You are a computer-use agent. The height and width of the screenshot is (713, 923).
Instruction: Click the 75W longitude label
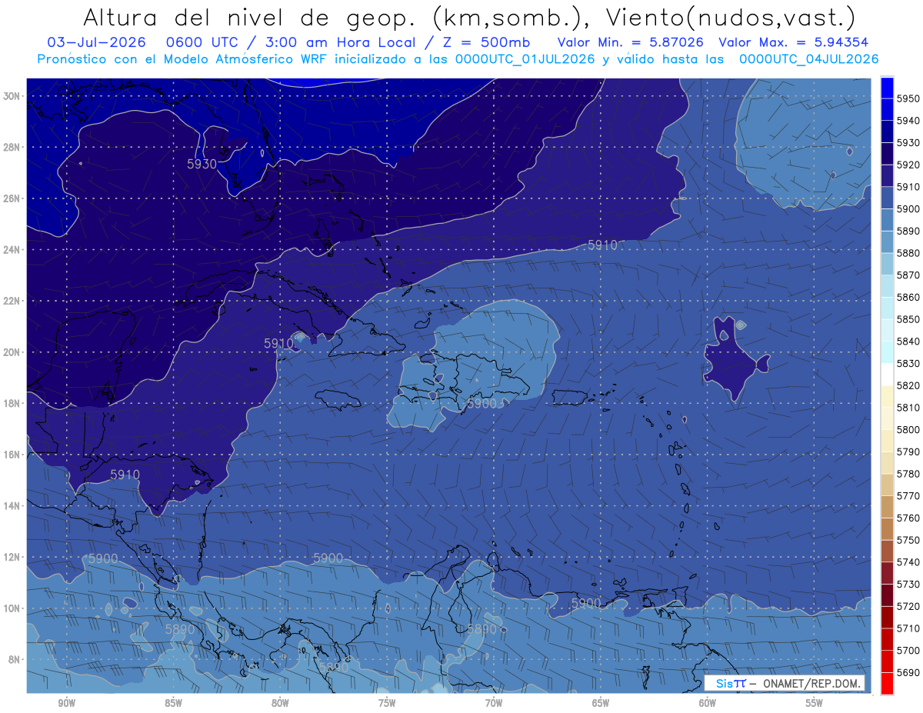(x=387, y=703)
